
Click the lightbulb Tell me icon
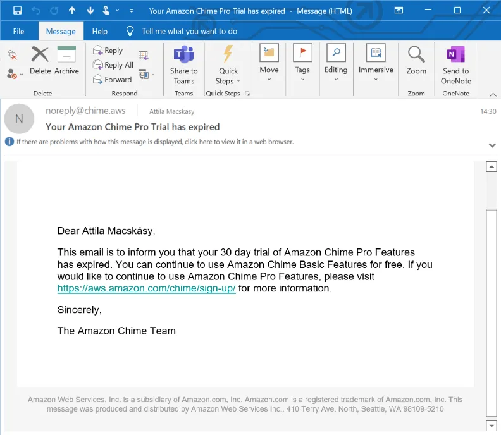(x=130, y=31)
